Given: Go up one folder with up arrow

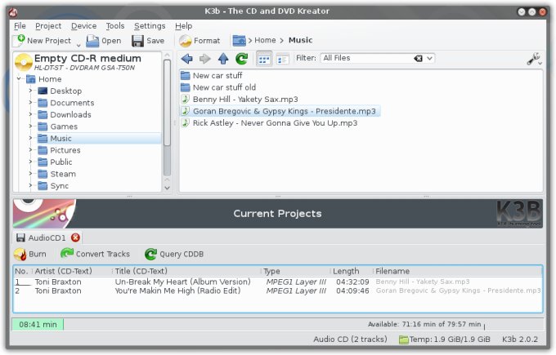Looking at the screenshot, I should tap(223, 59).
